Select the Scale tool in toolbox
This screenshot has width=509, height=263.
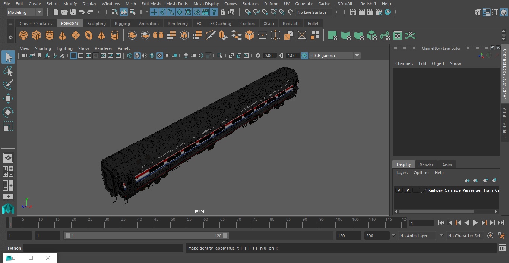click(8, 126)
